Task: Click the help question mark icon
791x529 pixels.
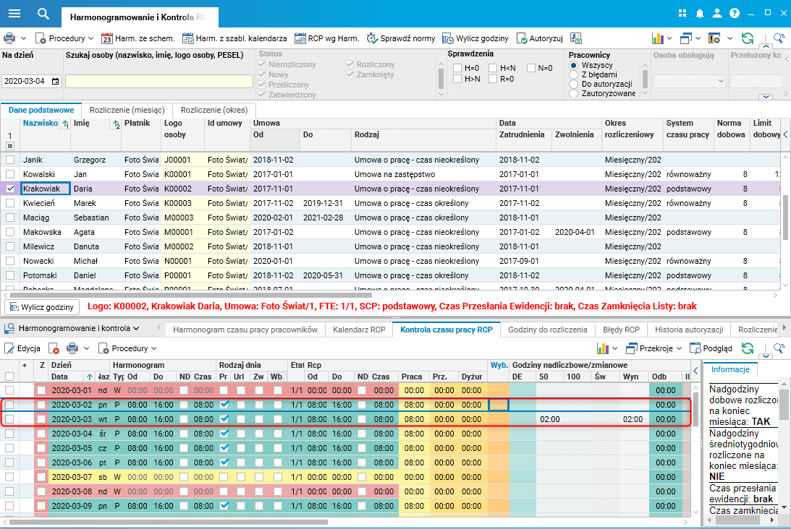Action: (735, 14)
